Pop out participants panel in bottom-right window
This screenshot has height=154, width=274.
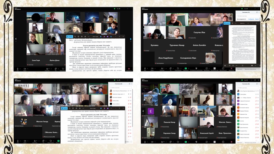click(x=257, y=84)
